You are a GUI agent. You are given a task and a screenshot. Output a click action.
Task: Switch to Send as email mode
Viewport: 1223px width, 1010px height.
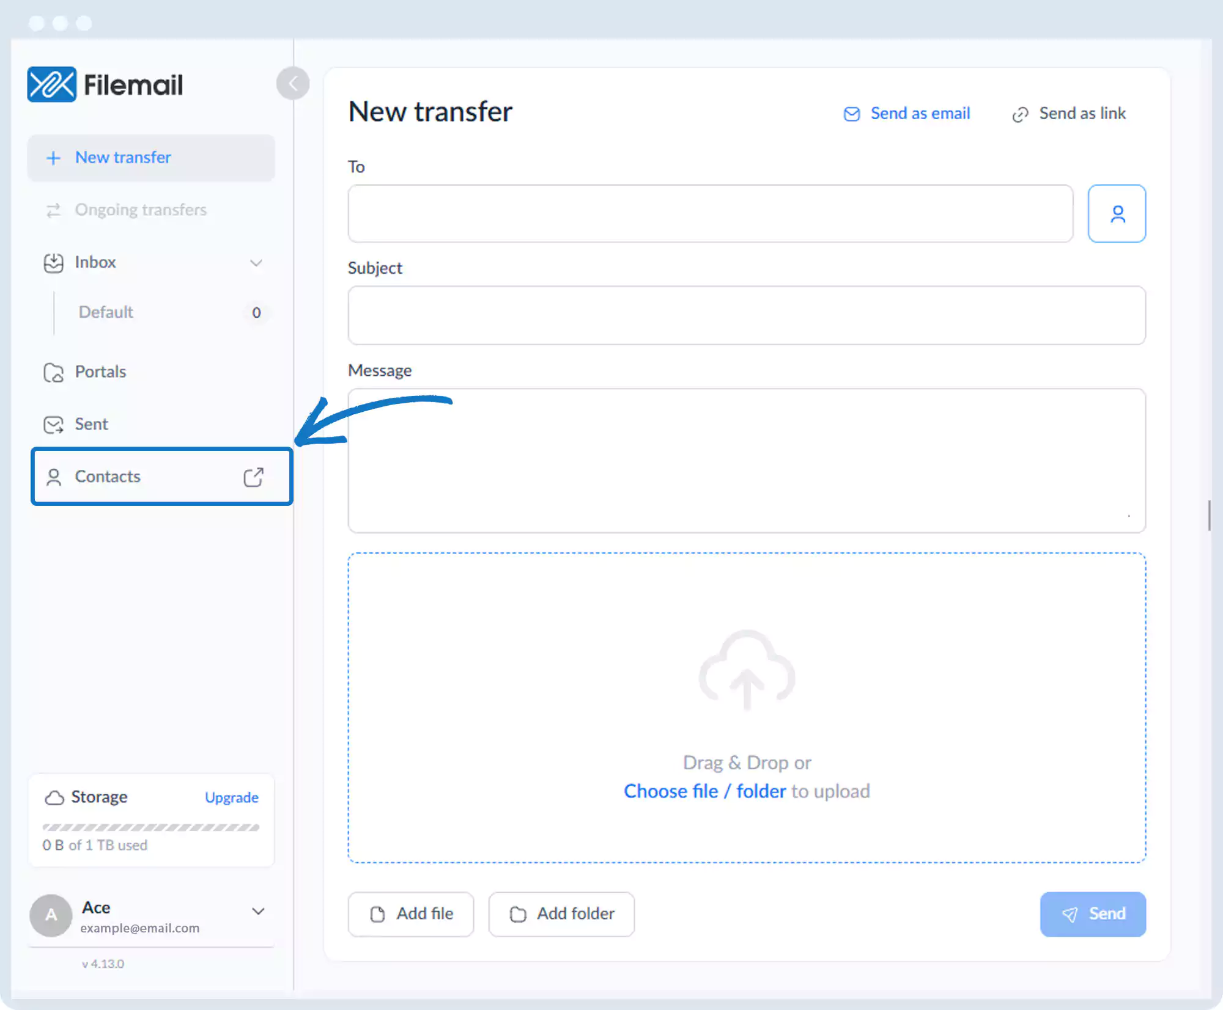907,114
